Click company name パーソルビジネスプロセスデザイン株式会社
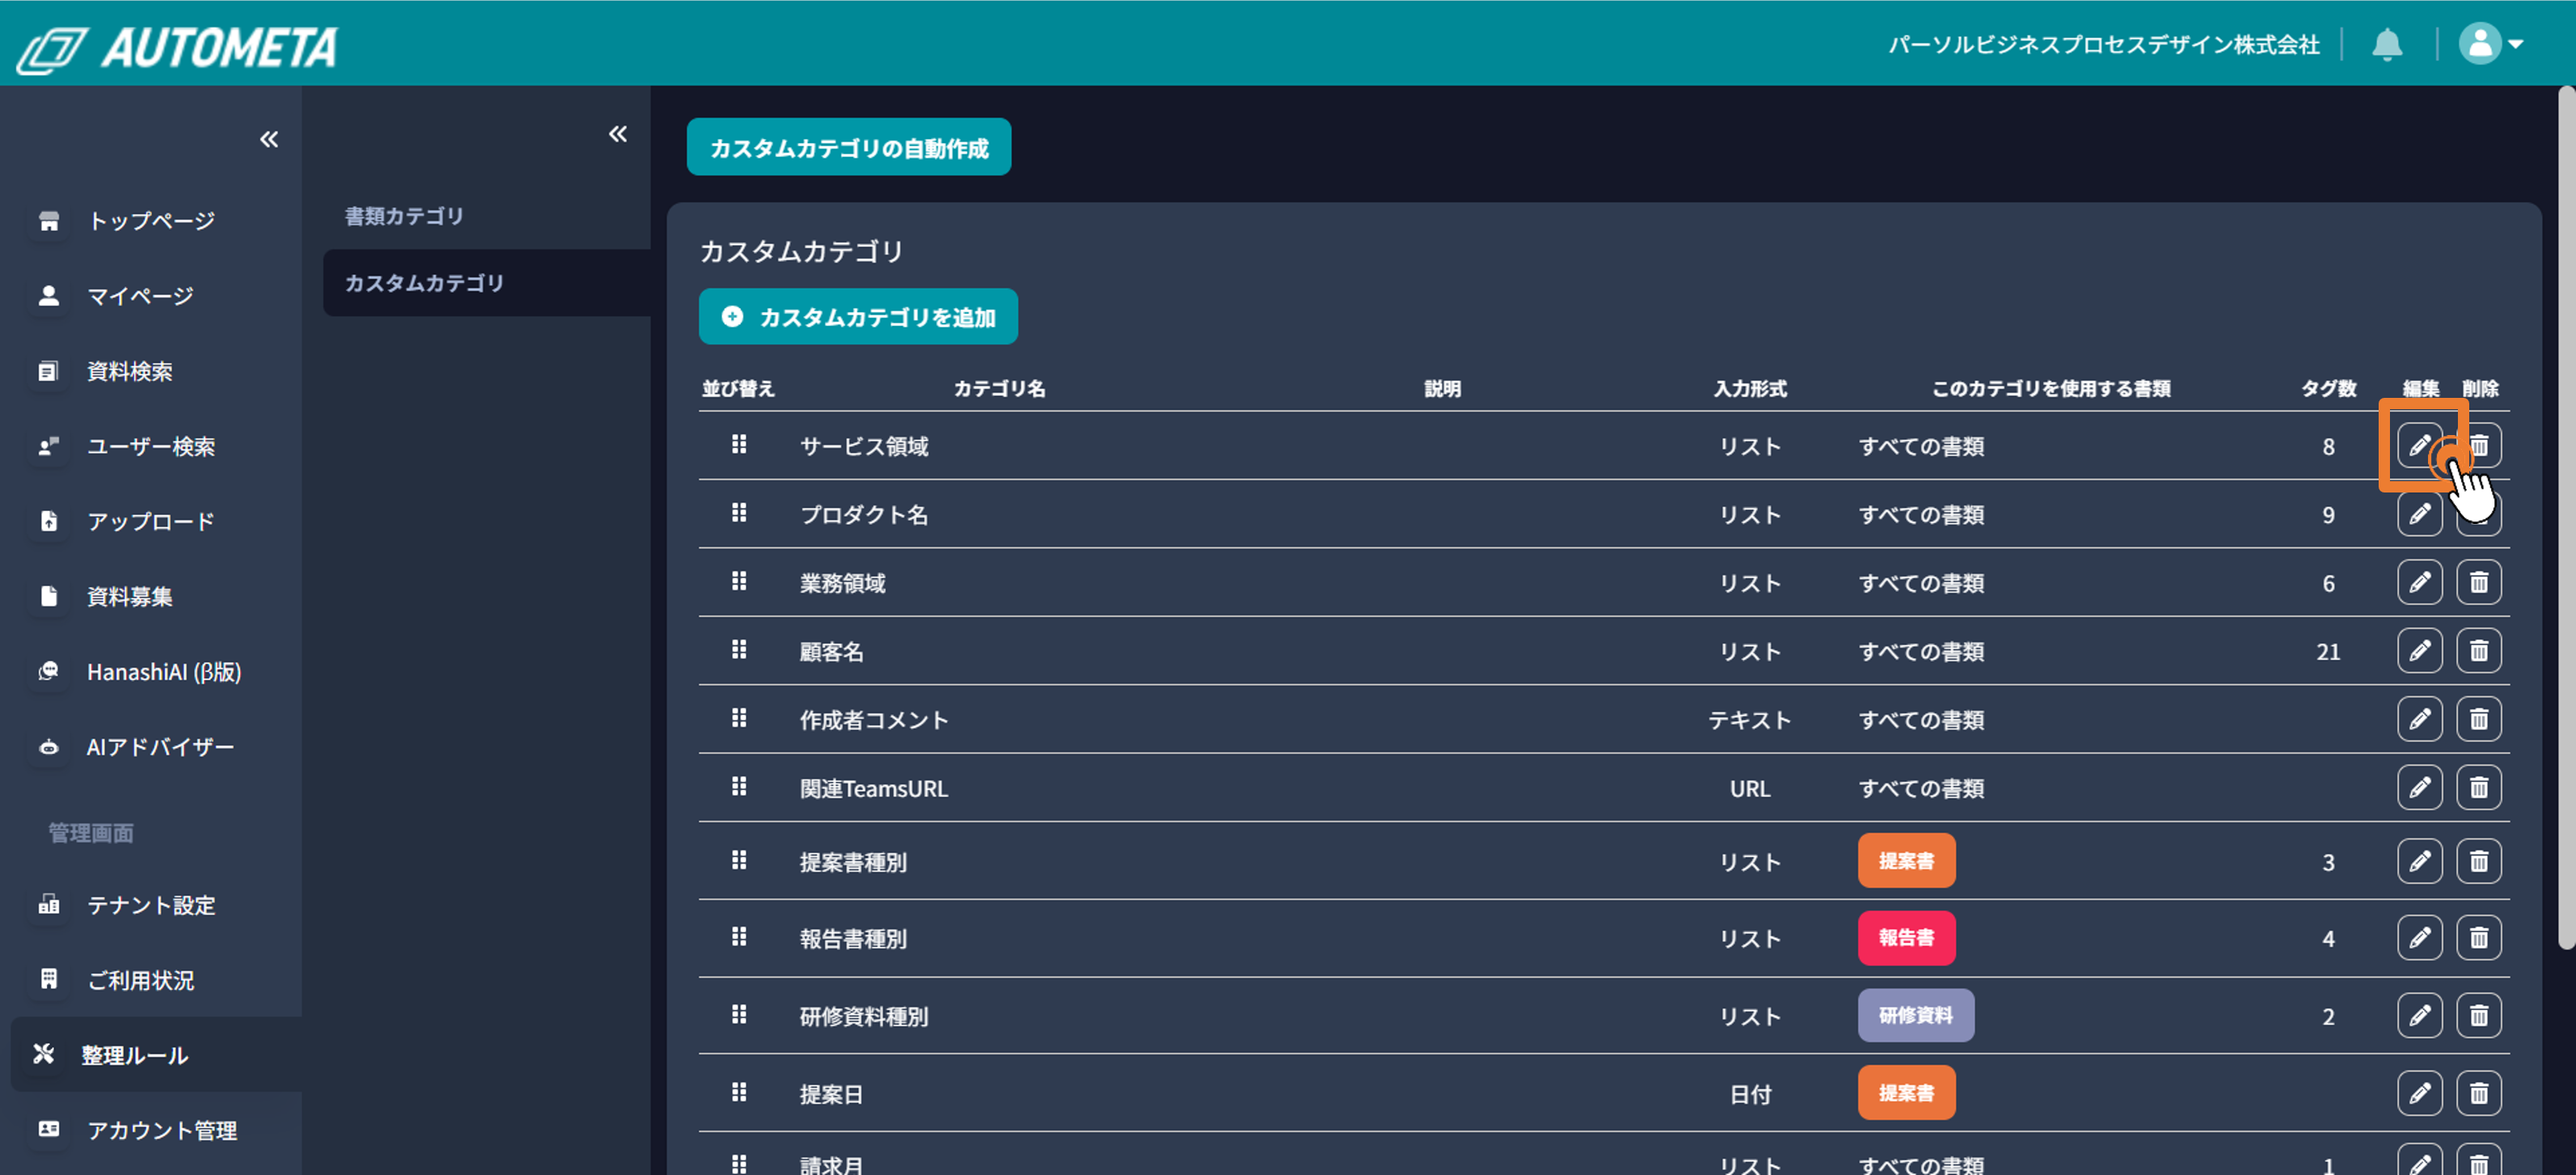 (2103, 45)
